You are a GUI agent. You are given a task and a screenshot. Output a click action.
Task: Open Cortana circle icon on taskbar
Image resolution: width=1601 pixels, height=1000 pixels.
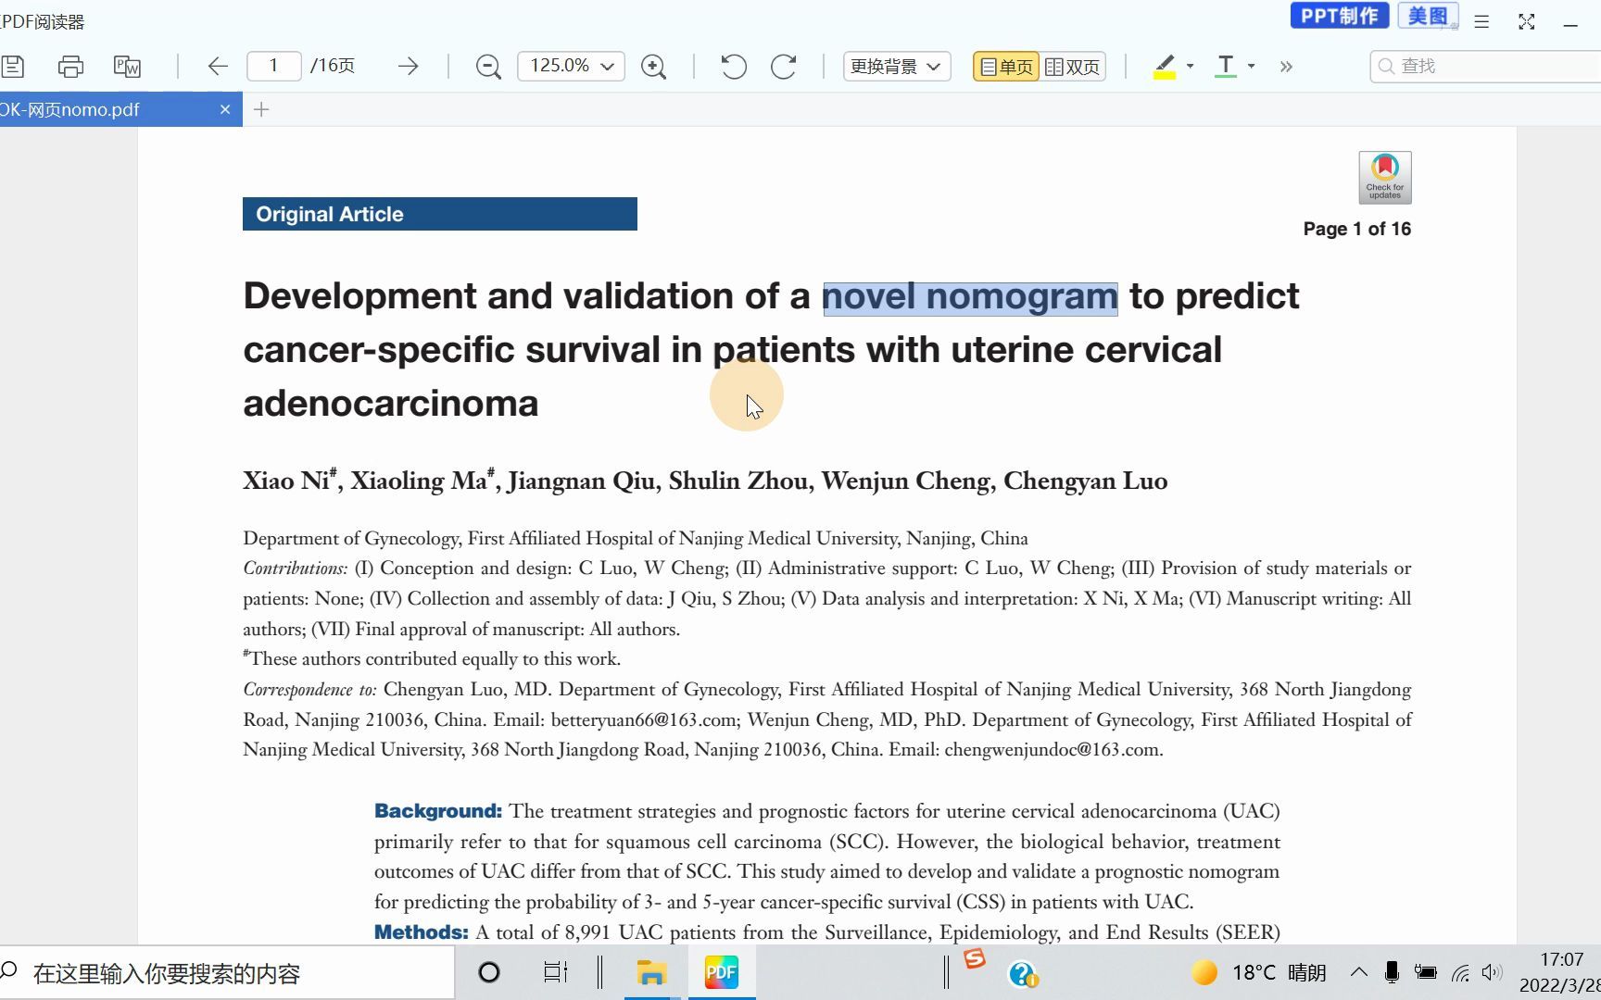click(x=489, y=972)
